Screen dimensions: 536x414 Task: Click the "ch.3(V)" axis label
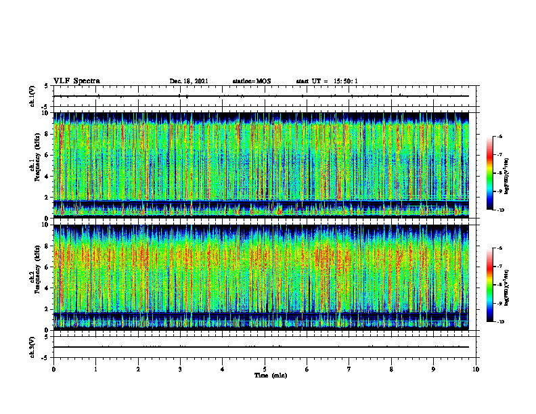coord(32,347)
